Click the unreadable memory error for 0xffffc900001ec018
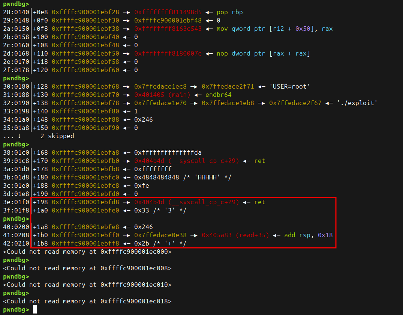403x315 pixels. click(87, 301)
